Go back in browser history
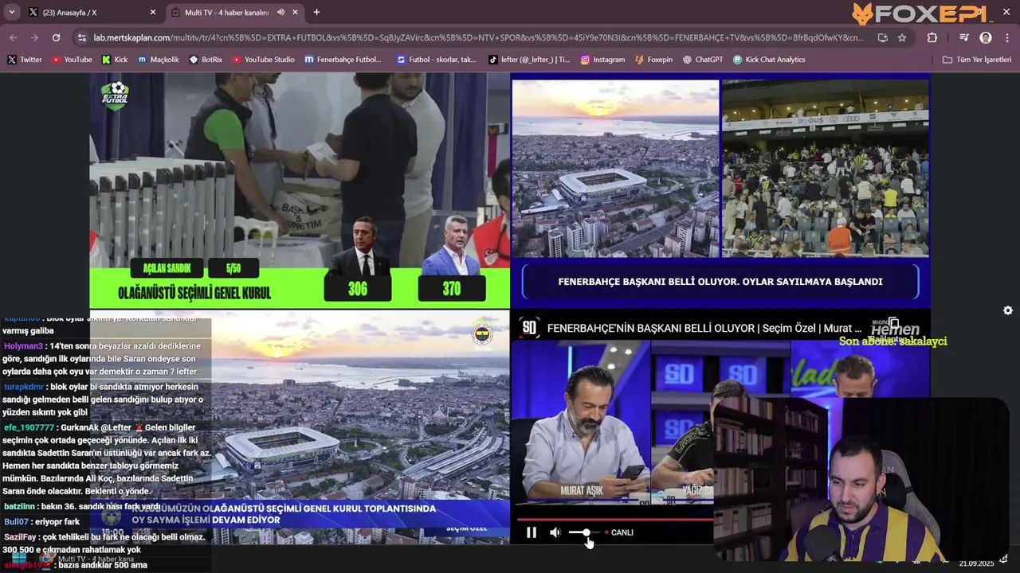This screenshot has height=573, width=1020. tap(14, 37)
